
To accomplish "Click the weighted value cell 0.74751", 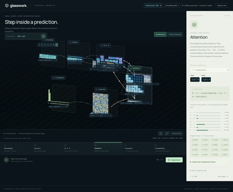I will click(x=205, y=150).
